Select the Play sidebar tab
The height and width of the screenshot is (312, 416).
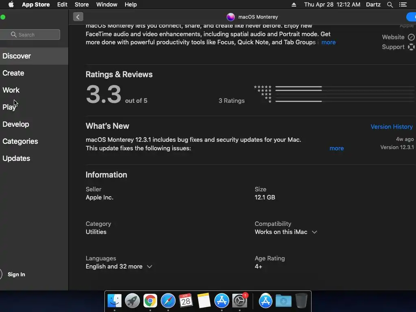(34, 107)
